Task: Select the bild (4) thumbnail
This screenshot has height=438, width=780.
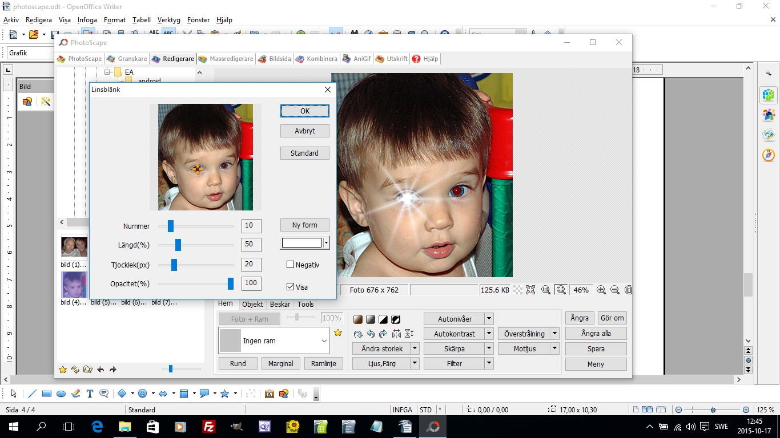Action: (x=74, y=285)
